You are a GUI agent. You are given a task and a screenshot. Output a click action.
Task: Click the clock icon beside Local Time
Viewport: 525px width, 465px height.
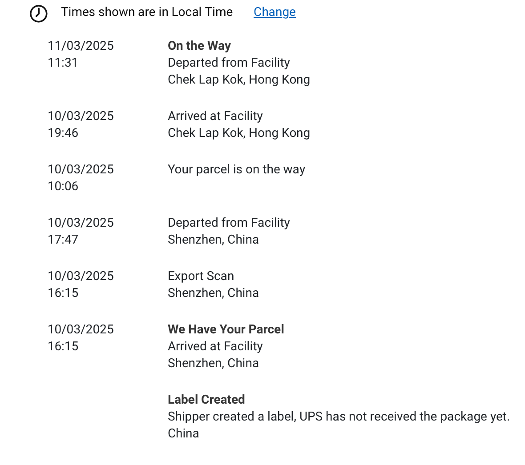[39, 13]
